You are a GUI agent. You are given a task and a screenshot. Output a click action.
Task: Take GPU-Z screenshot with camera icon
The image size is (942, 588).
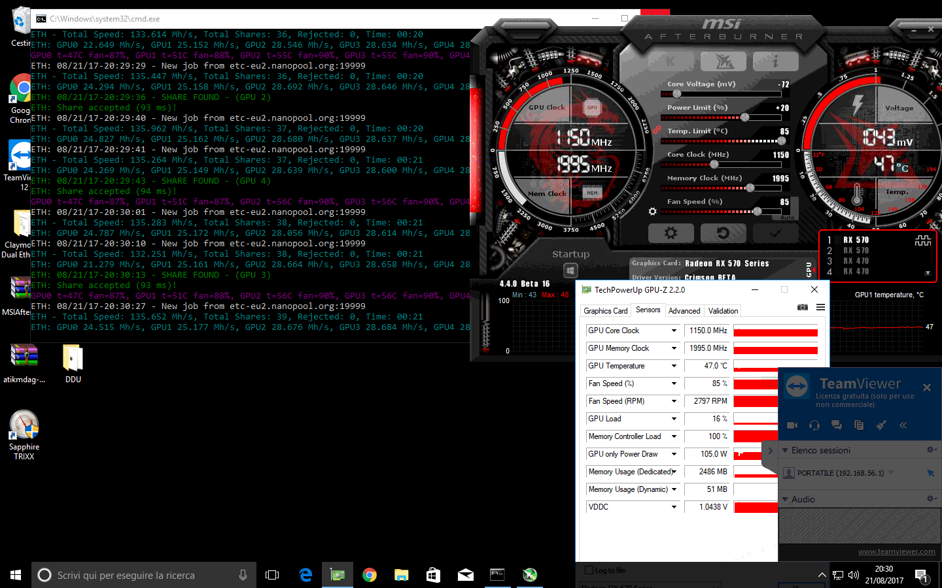point(803,307)
